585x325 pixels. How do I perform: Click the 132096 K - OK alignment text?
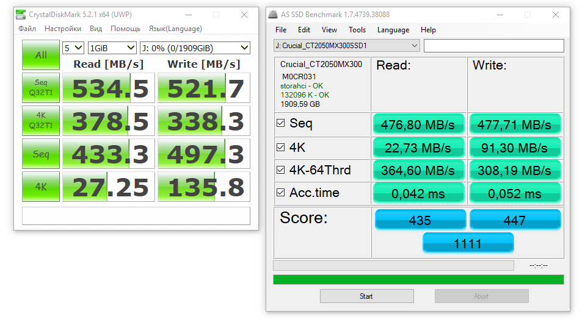[305, 95]
